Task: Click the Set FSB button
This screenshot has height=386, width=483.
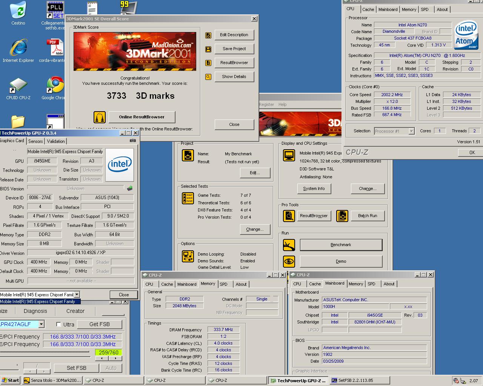Action: tap(77, 368)
